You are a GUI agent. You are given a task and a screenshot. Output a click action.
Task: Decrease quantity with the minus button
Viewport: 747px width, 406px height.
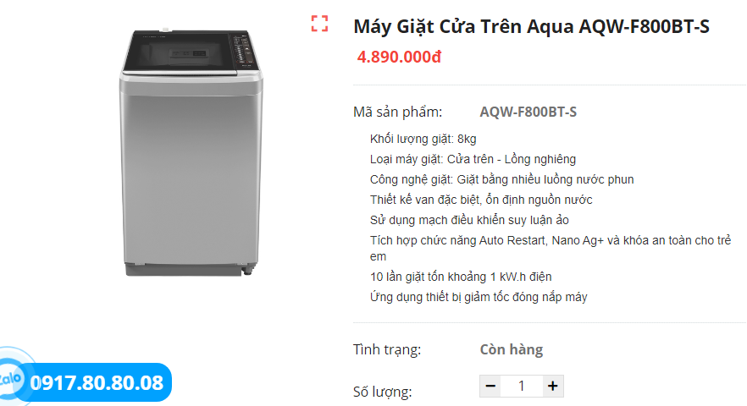coord(490,386)
